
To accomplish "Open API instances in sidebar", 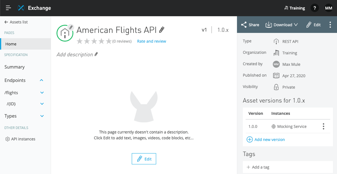I will (x=23, y=139).
